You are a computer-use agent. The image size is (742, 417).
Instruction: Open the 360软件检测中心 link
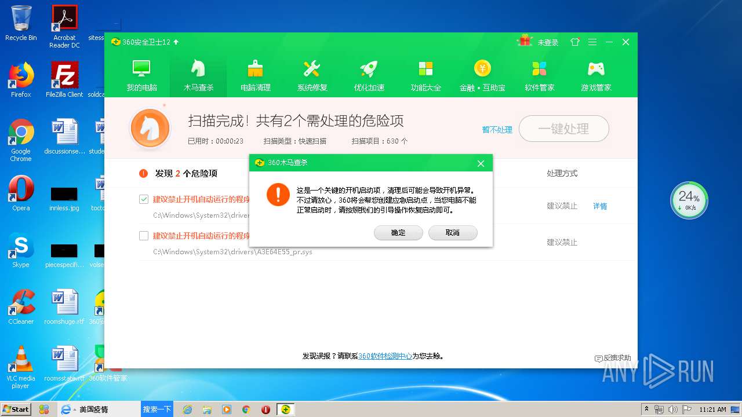click(x=385, y=356)
